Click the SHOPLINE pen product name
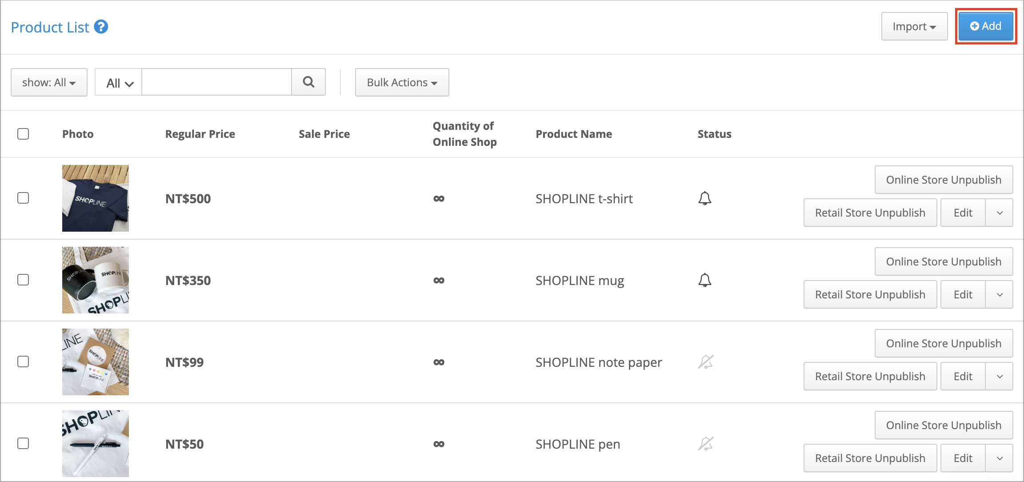 (578, 444)
